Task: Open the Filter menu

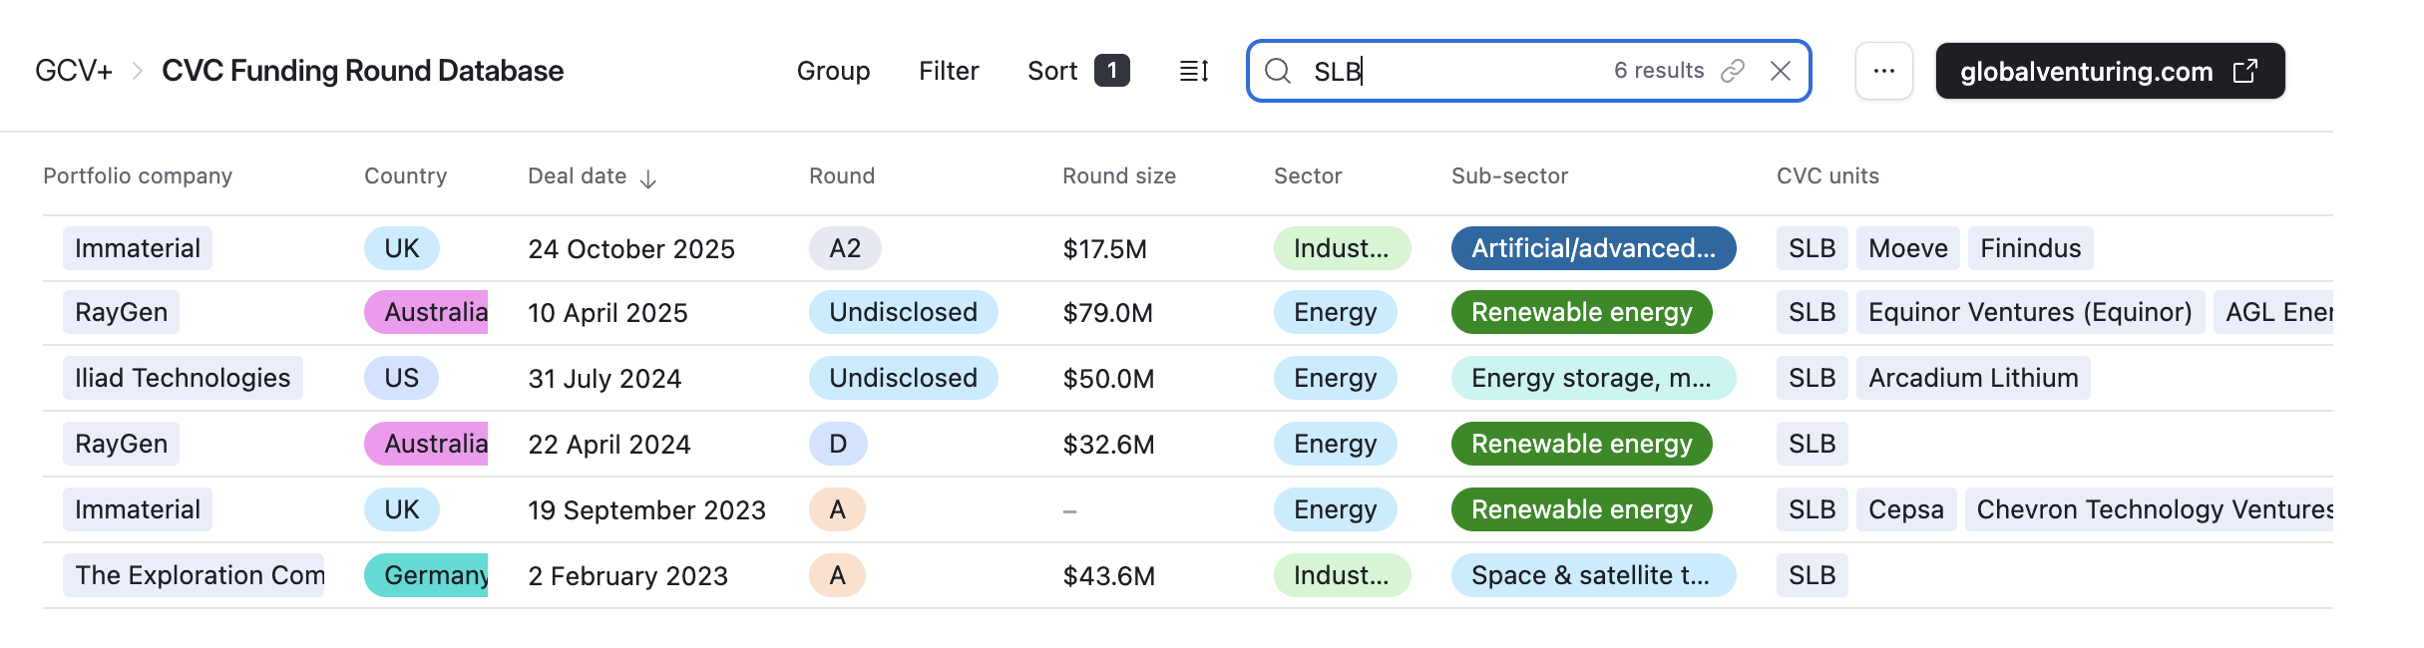Action: [949, 71]
